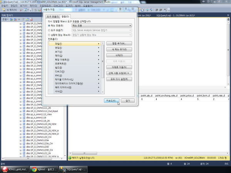The image size is (231, 173).
Task: Select the 메뉴 모음(B) radio button
Action: (49, 26)
